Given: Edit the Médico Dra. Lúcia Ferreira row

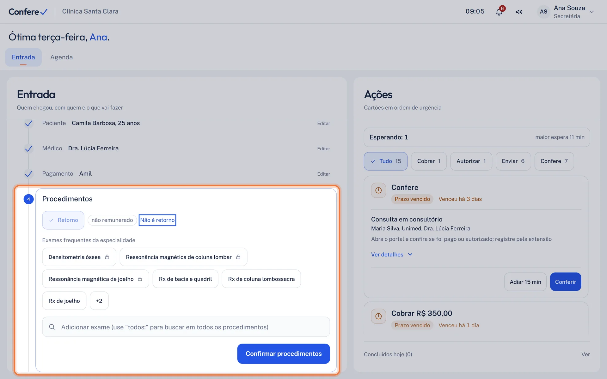Looking at the screenshot, I should coord(323,149).
